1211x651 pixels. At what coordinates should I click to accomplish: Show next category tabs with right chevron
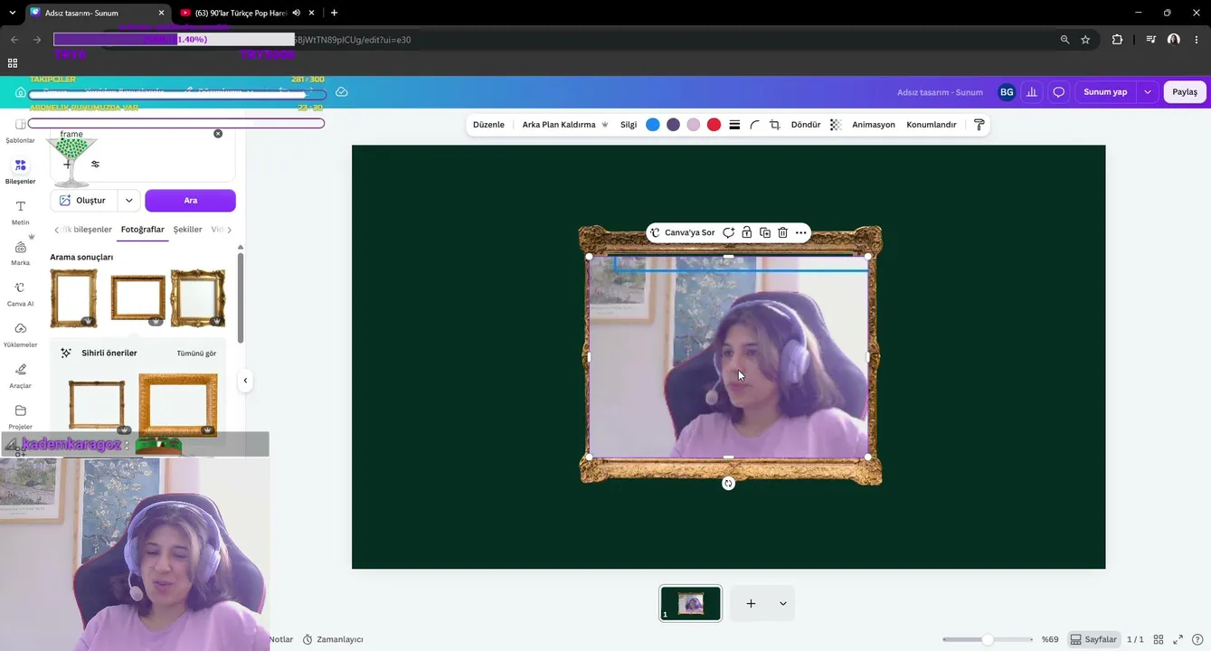coord(230,230)
